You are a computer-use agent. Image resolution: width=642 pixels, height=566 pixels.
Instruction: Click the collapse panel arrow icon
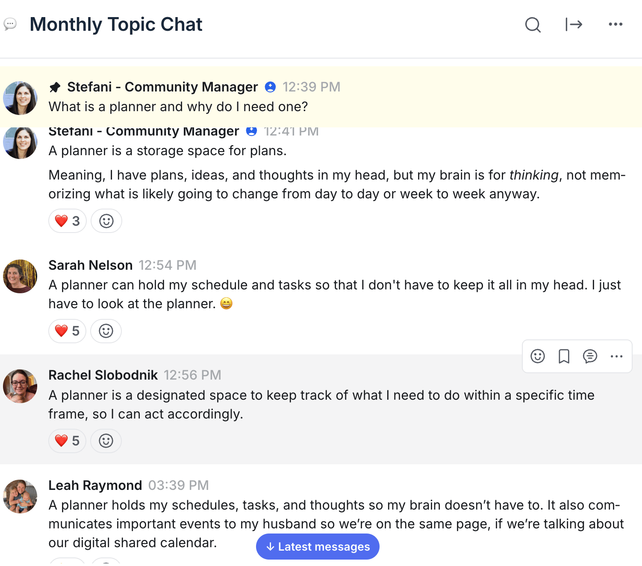(574, 25)
